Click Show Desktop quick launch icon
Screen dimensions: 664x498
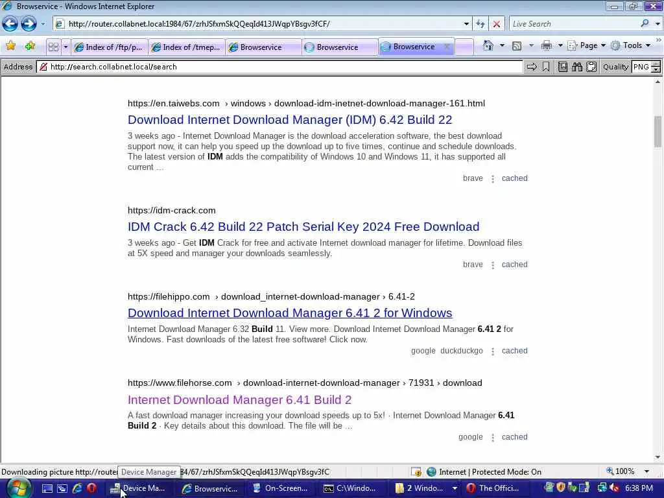[x=47, y=488]
